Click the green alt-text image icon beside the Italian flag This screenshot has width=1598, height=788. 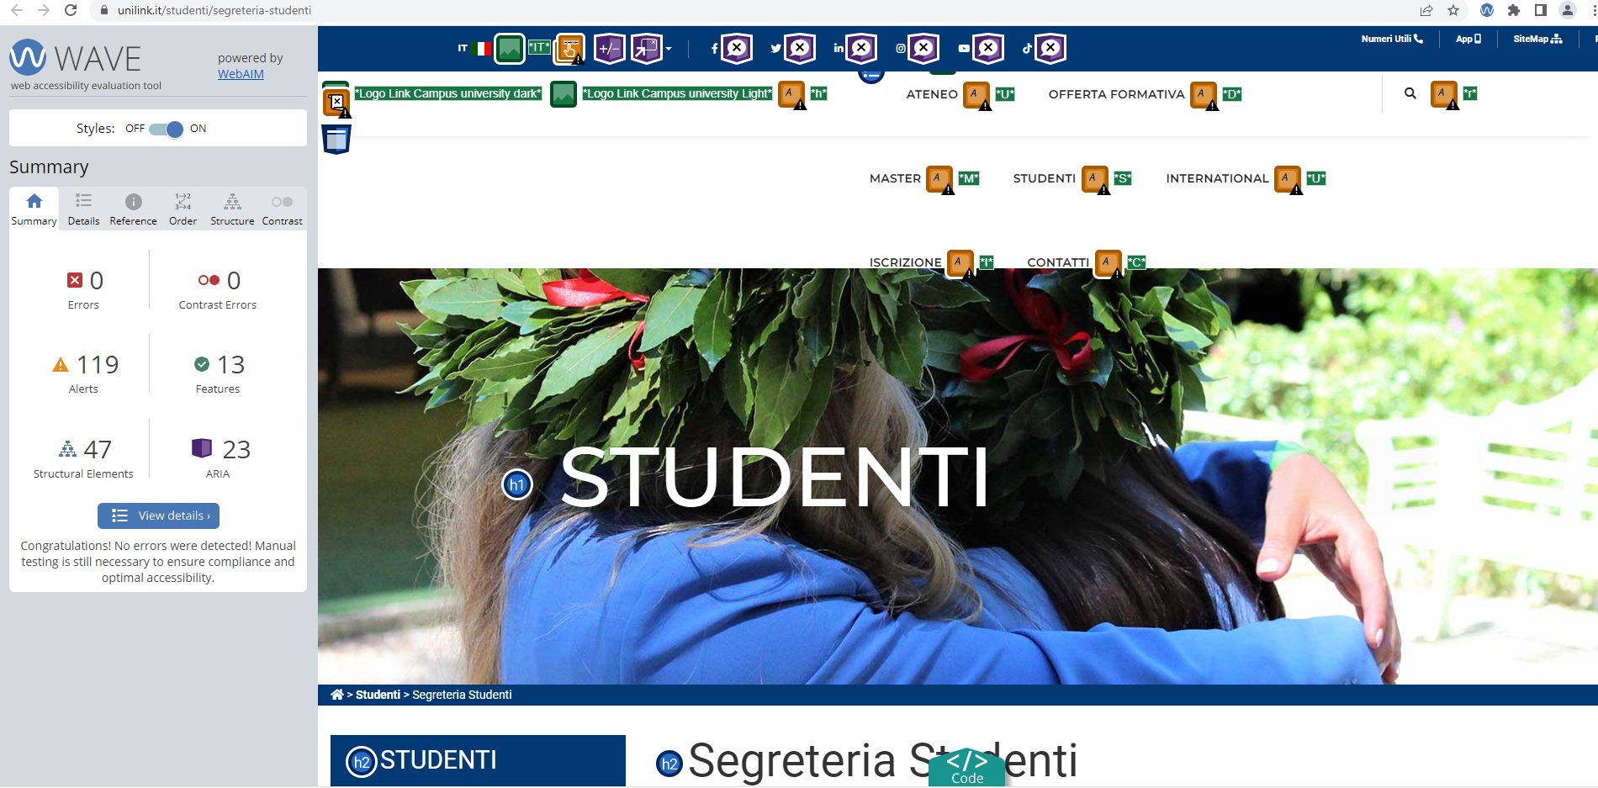pyautogui.click(x=509, y=49)
